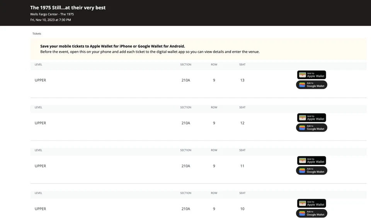
Task: Click Google Wallet icon for seat 12
Action: point(302,128)
